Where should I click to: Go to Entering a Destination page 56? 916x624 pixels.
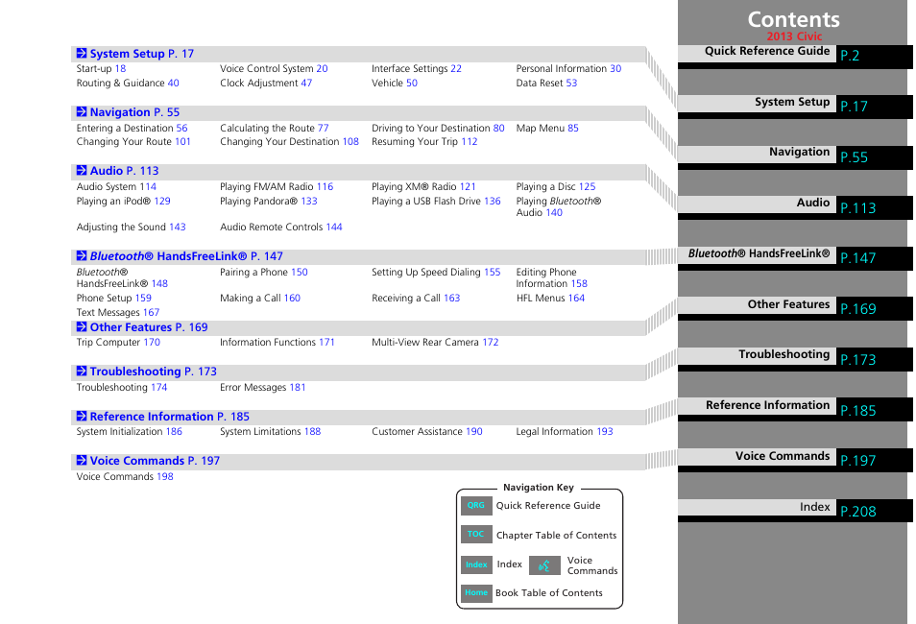[x=133, y=128]
